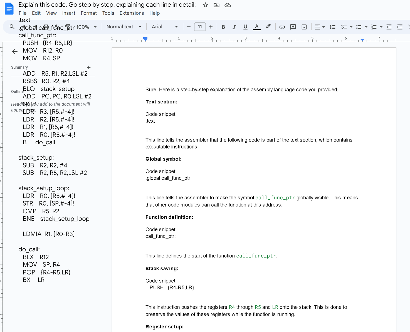Expand the alignment dropdown arrow
The image size is (410, 332).
pos(323,27)
